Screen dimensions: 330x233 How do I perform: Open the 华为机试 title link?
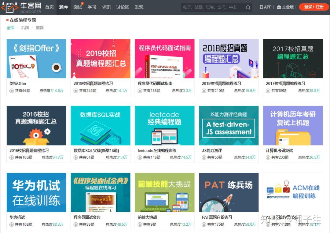(17, 217)
